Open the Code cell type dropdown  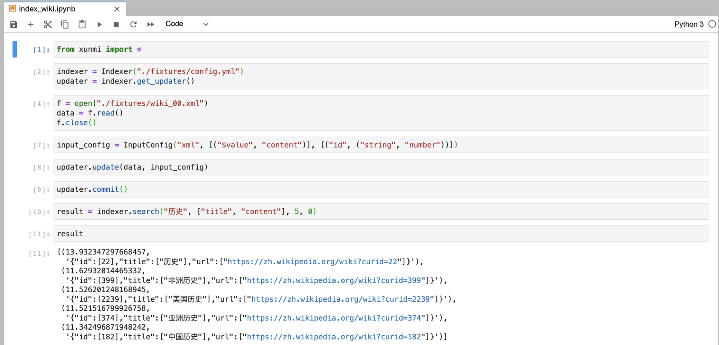(x=186, y=24)
